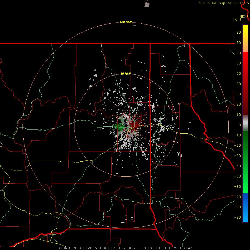Click the "40" value on velocity scale

click(x=239, y=84)
